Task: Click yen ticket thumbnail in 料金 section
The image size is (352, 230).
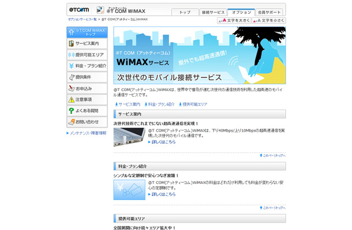Action: [x=129, y=190]
